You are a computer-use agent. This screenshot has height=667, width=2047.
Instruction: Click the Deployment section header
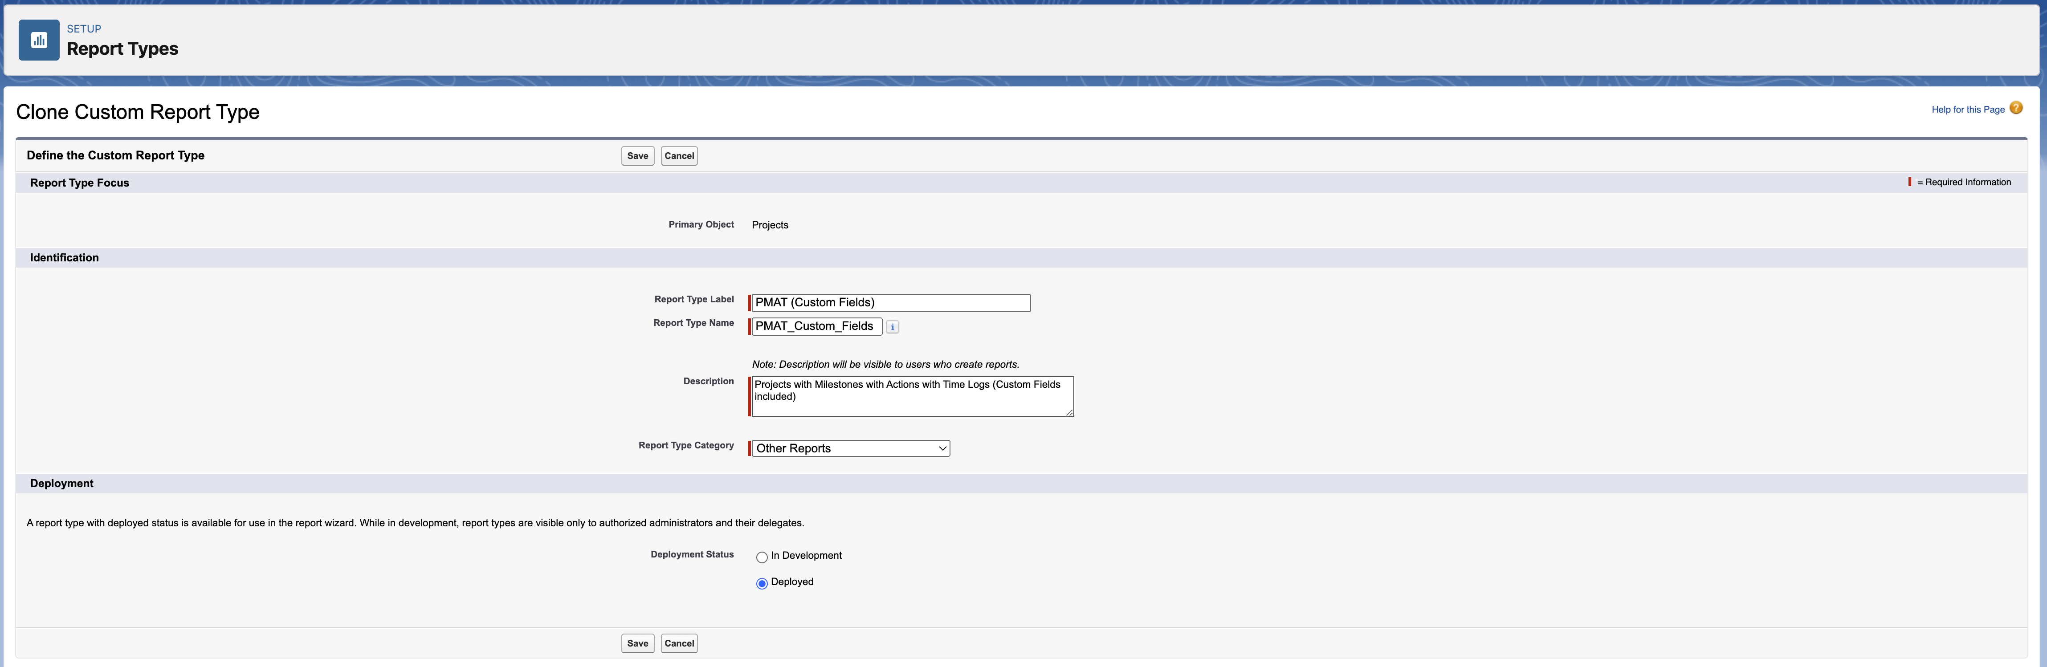pos(62,484)
